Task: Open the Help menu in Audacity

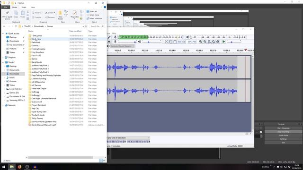Action: [114, 34]
